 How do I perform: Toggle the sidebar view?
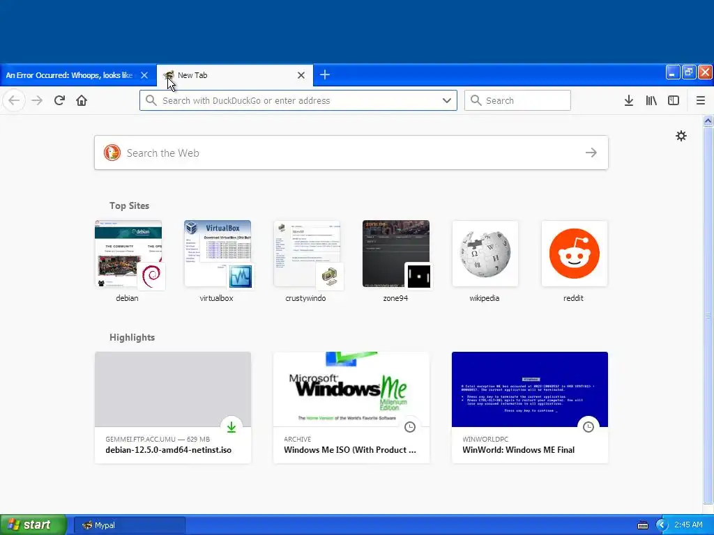[674, 100]
